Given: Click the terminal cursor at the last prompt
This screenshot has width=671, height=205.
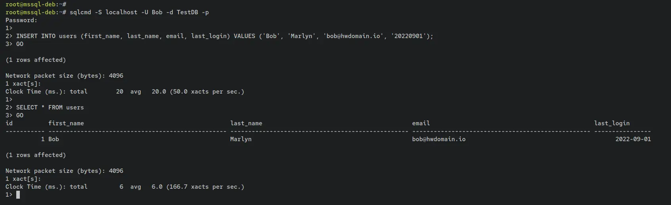Looking at the screenshot, I should coord(18,195).
